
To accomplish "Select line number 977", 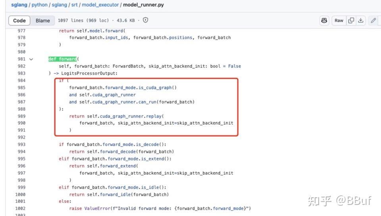I will point(21,31).
